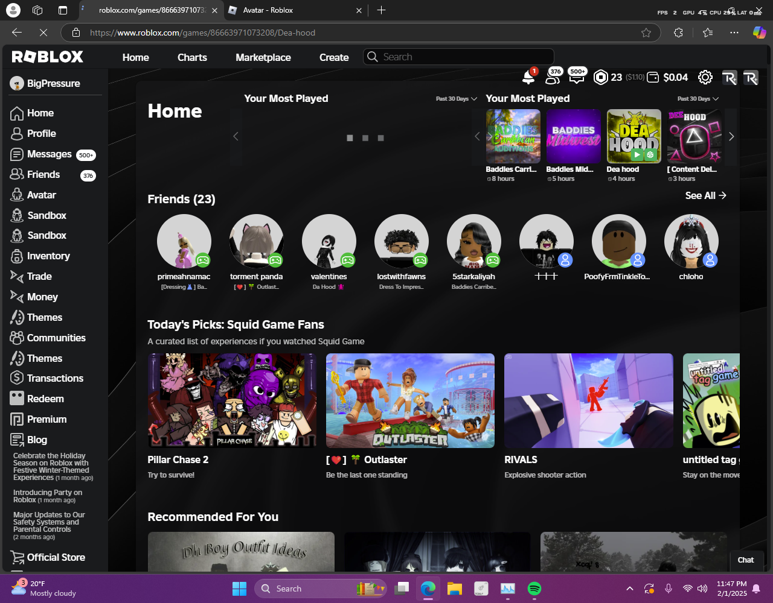Select Marketplace in top navigation
This screenshot has width=773, height=603.
pos(263,58)
